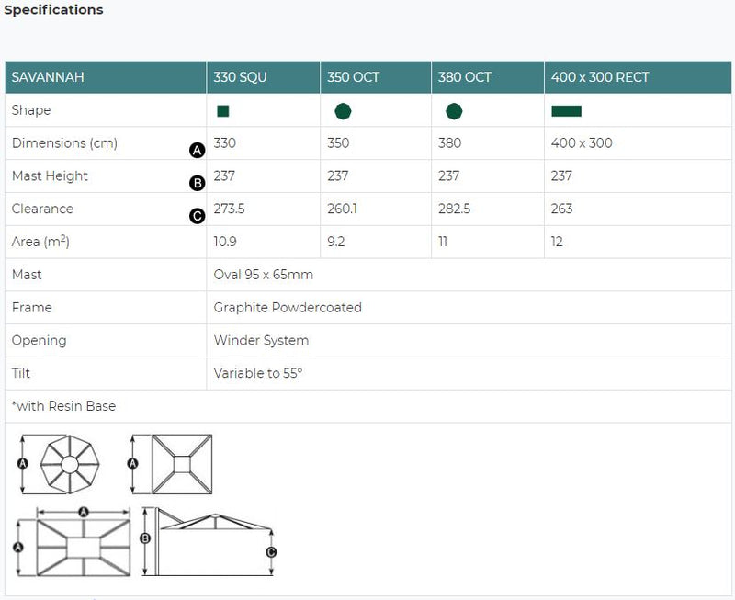Click the 9.2 area value
Viewport: 735px width, 600px height.
335,242
